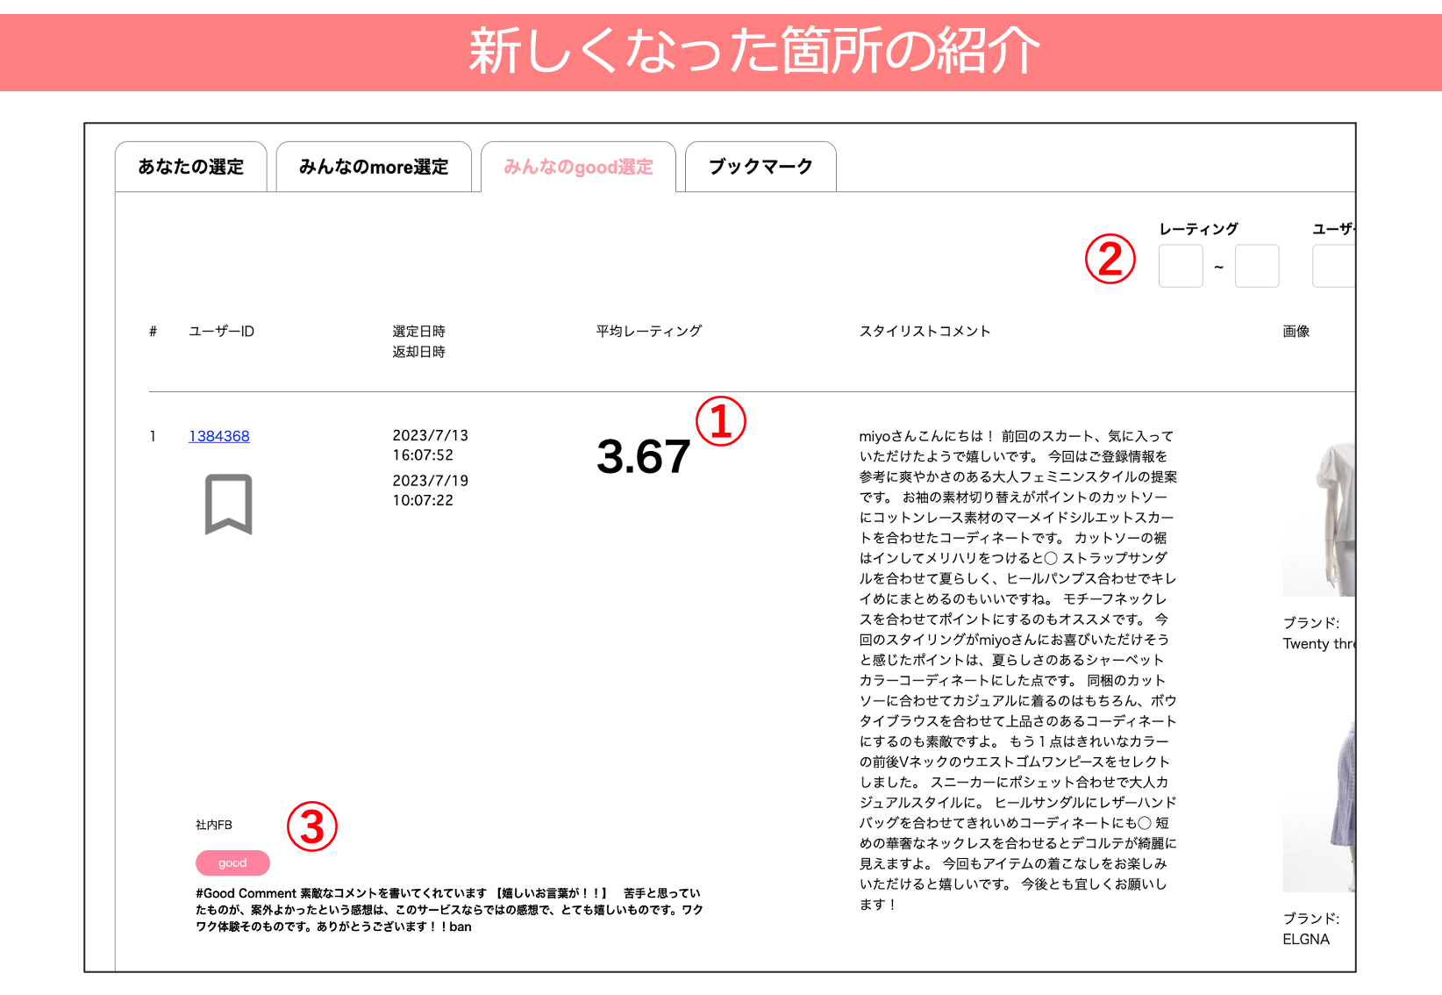Click the スタイリストコメント column header
The height and width of the screenshot is (995, 1442).
pyautogui.click(x=924, y=332)
